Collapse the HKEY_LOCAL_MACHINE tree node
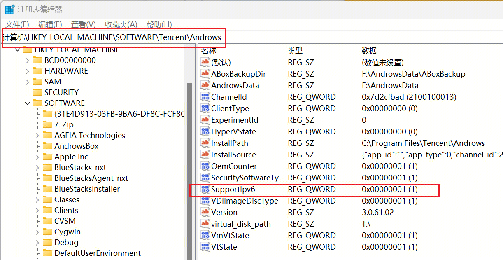The width and height of the screenshot is (503, 260). point(17,50)
